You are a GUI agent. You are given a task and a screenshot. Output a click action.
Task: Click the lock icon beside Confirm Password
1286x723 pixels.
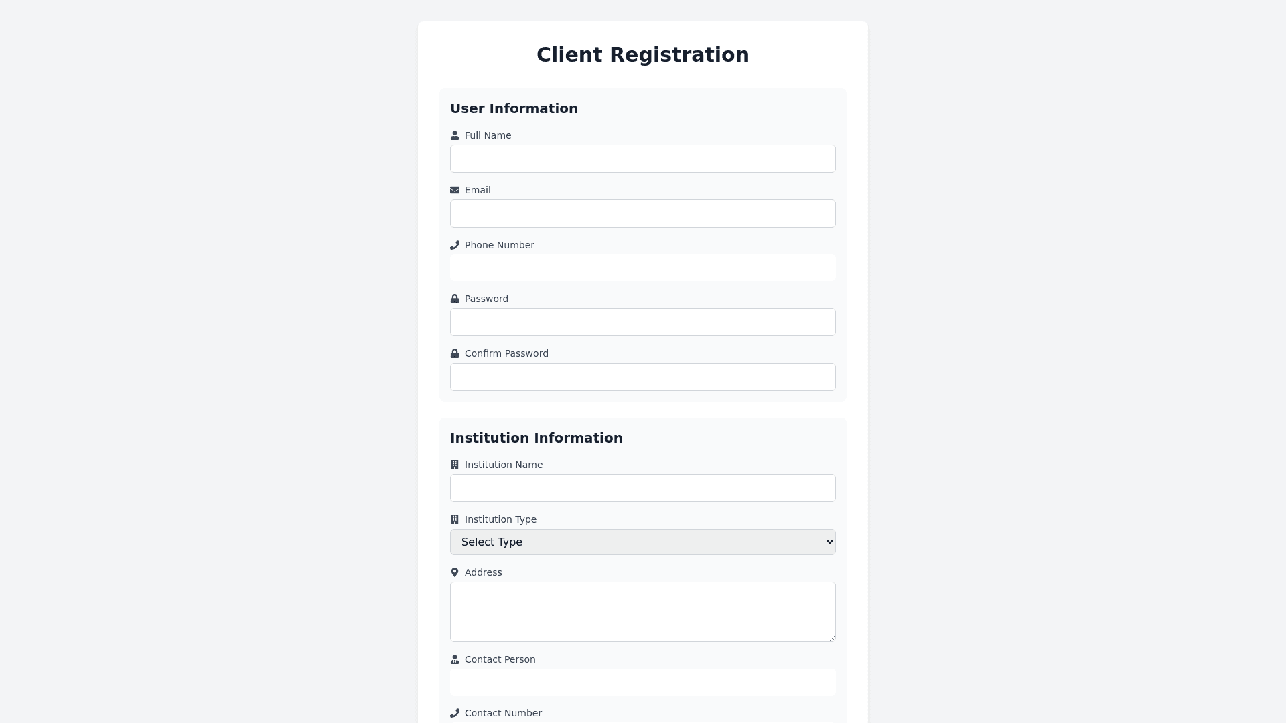pyautogui.click(x=455, y=353)
